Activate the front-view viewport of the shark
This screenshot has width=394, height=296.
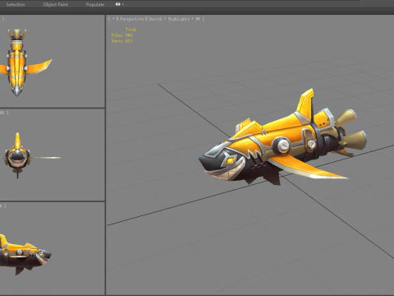coord(52,155)
